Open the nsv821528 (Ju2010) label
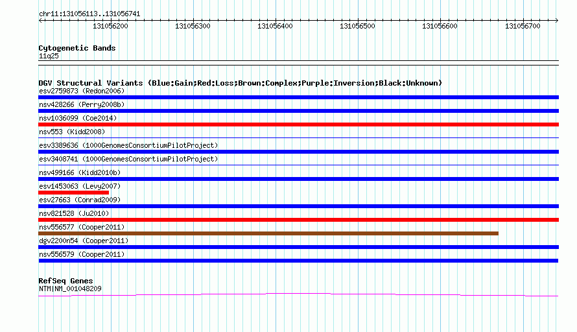 pyautogui.click(x=74, y=213)
